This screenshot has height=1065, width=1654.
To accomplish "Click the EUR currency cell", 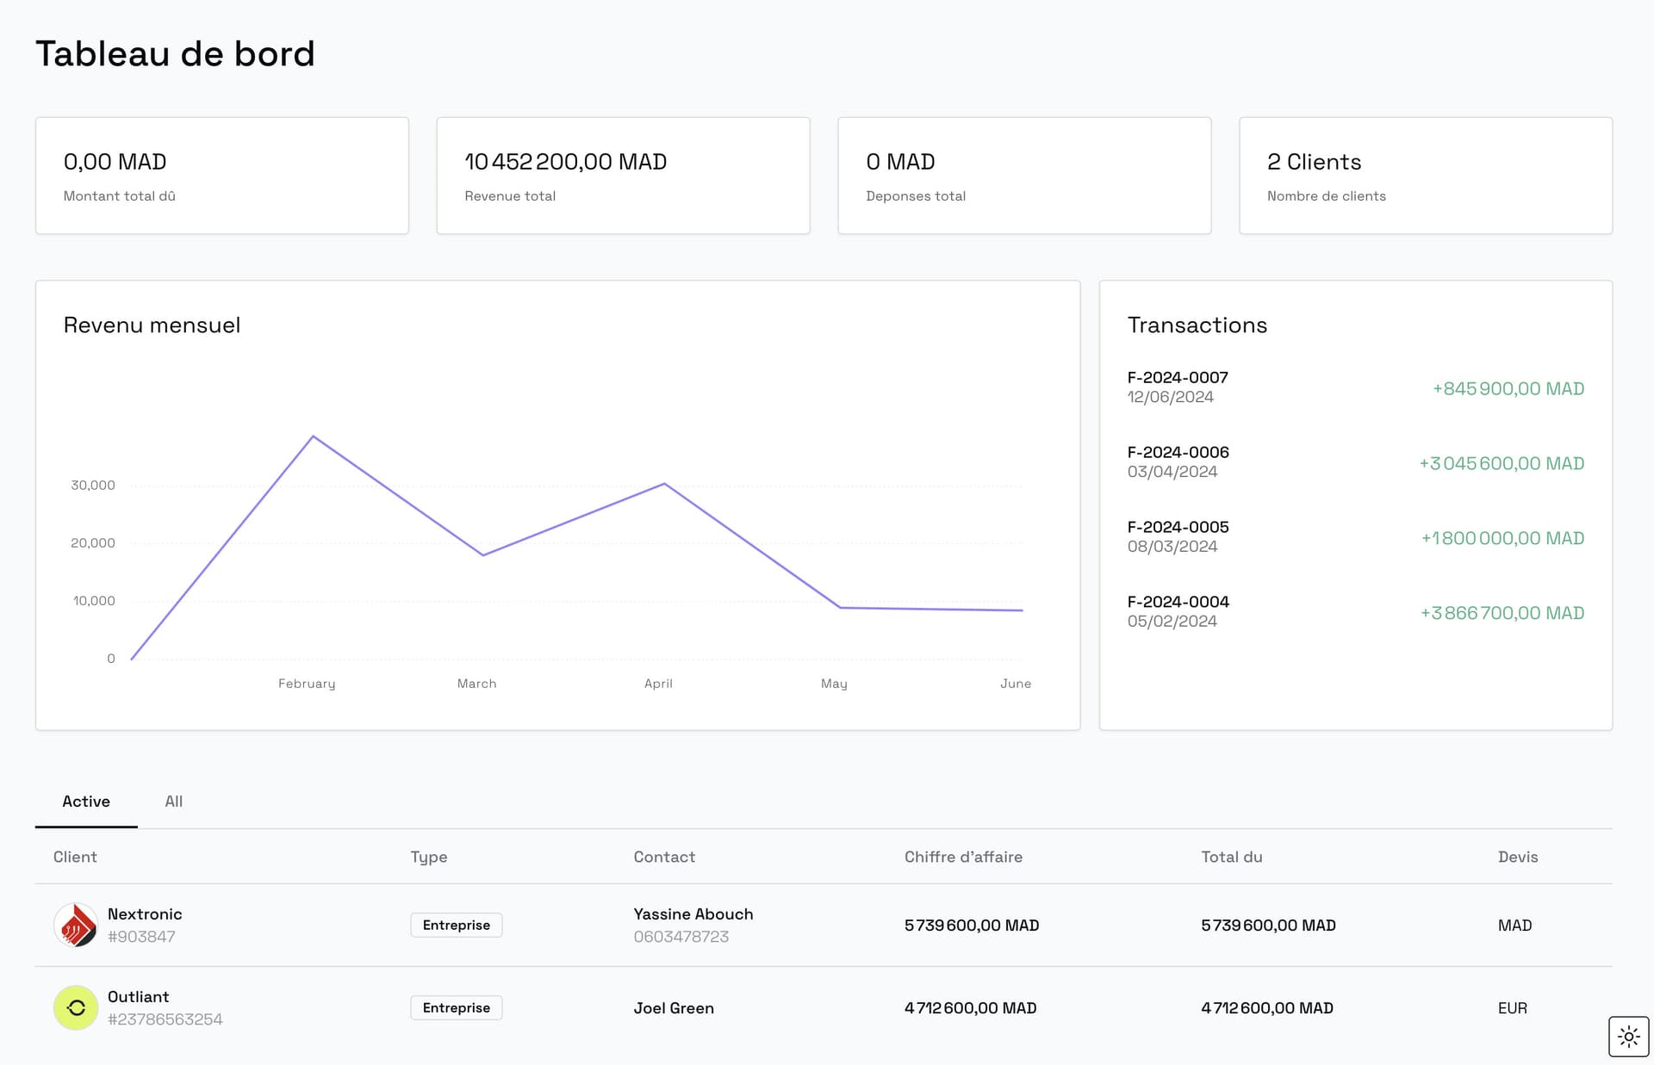I will [x=1513, y=1008].
